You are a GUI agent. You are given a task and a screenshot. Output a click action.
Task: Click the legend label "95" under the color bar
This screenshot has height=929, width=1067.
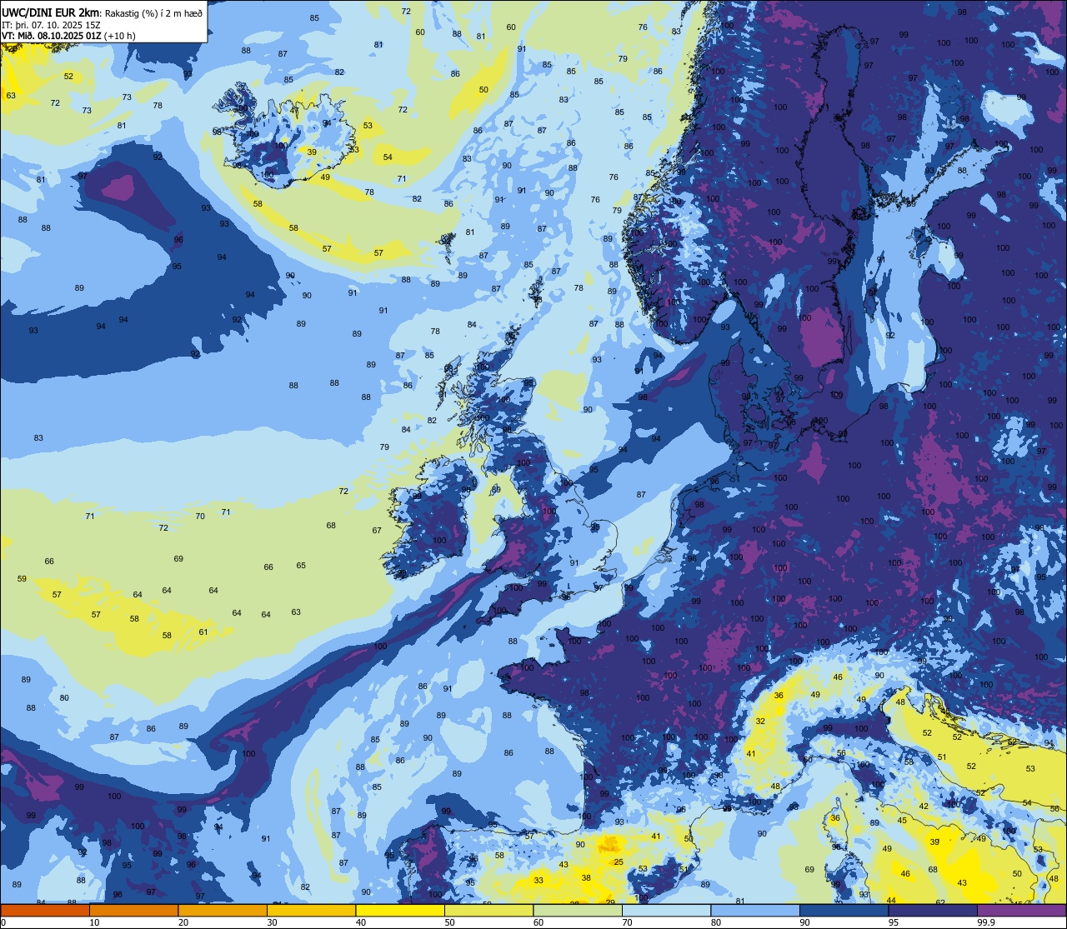coord(894,922)
